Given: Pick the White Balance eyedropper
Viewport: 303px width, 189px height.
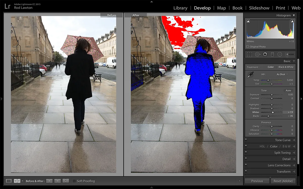Looking at the screenshot, I should pos(250,75).
